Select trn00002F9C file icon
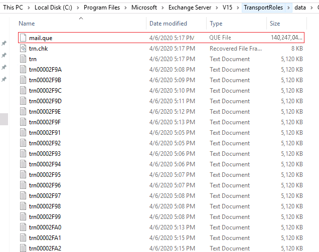The image size is (319, 252). (x=23, y=91)
